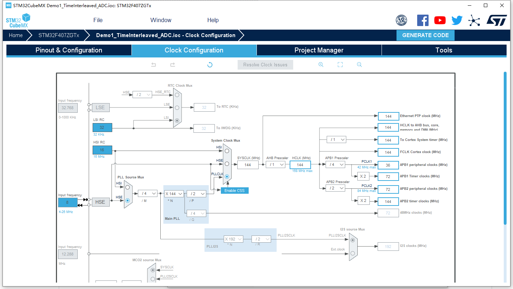The width and height of the screenshot is (513, 289).
Task: Click the HSE oscillator block
Action: [100, 202]
